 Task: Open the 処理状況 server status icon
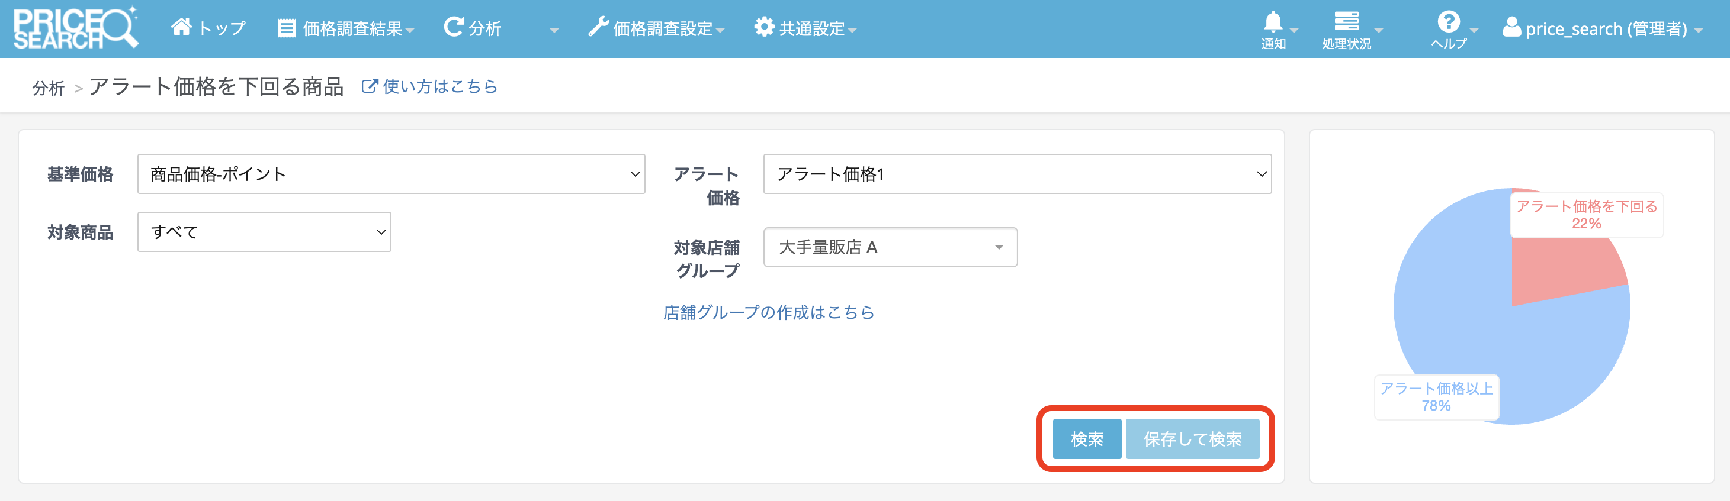(1346, 22)
